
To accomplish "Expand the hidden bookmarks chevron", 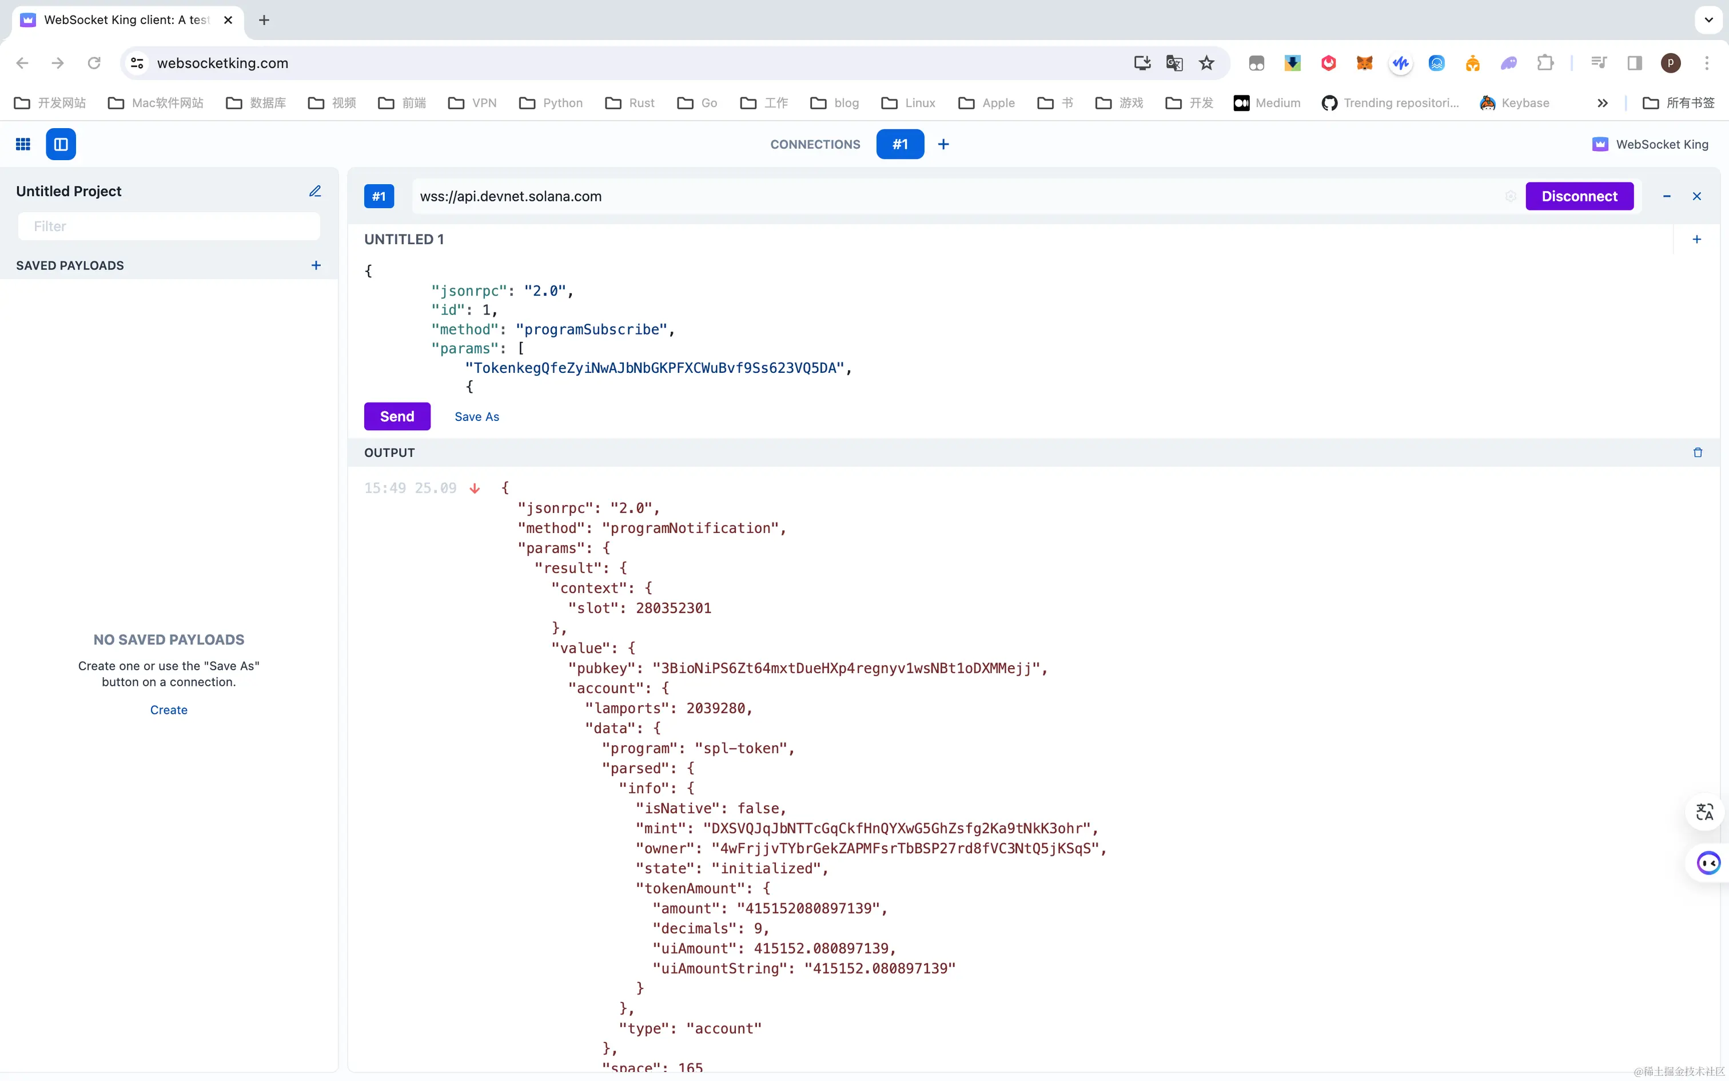I will 1603,103.
